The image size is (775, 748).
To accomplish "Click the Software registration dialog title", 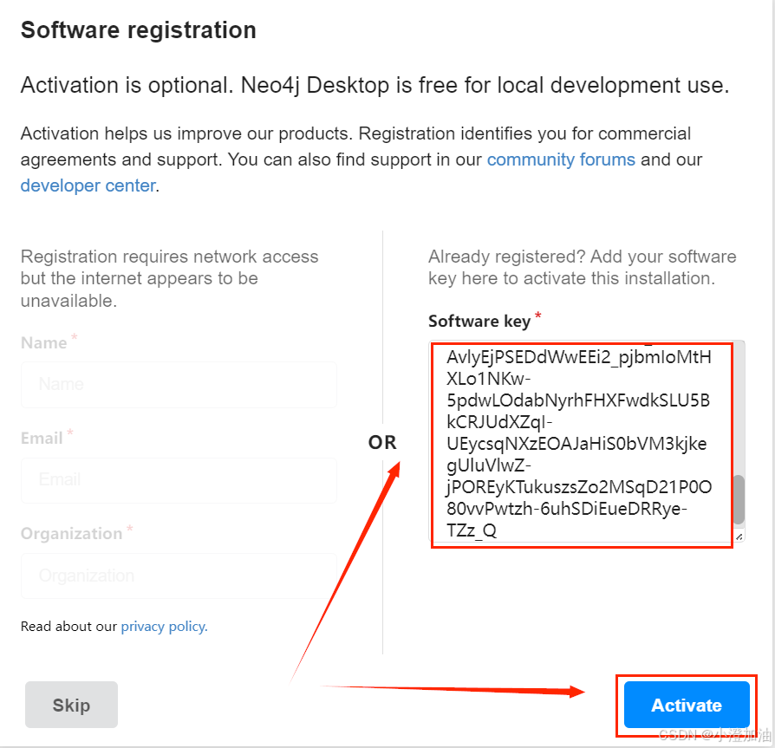I will coord(138,29).
